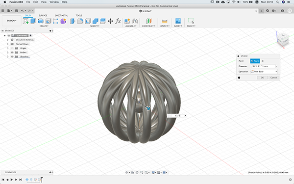Select the Revolve tool

[x=41, y=21]
